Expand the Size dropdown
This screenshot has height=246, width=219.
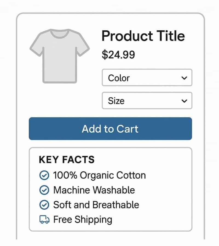(x=147, y=101)
